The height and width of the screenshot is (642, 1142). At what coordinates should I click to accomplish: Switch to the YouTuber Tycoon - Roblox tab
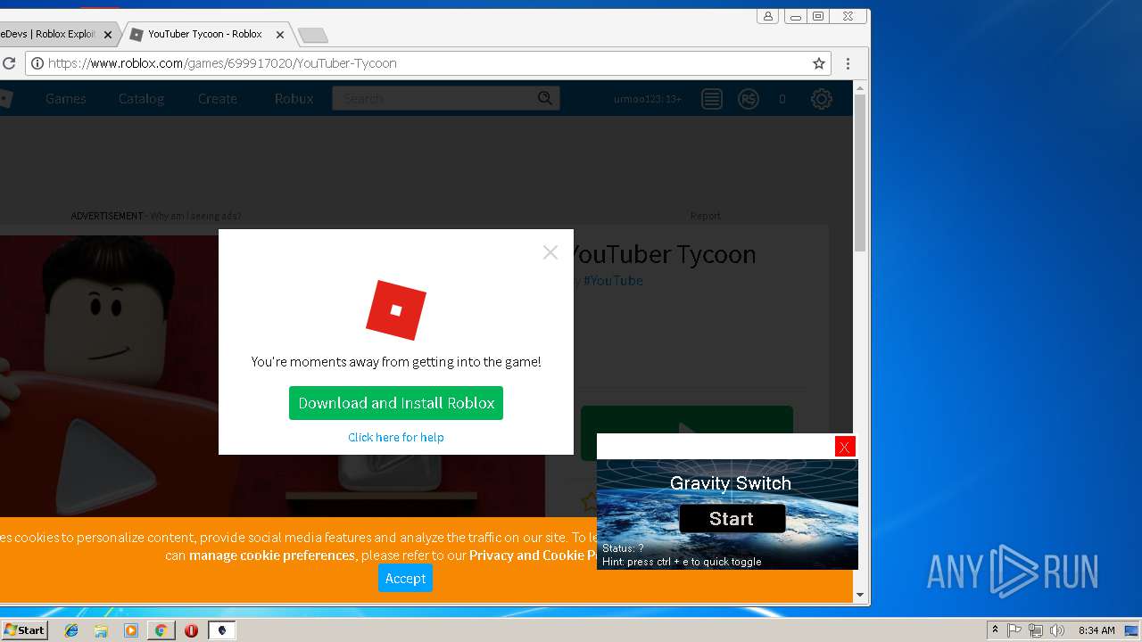tap(204, 34)
